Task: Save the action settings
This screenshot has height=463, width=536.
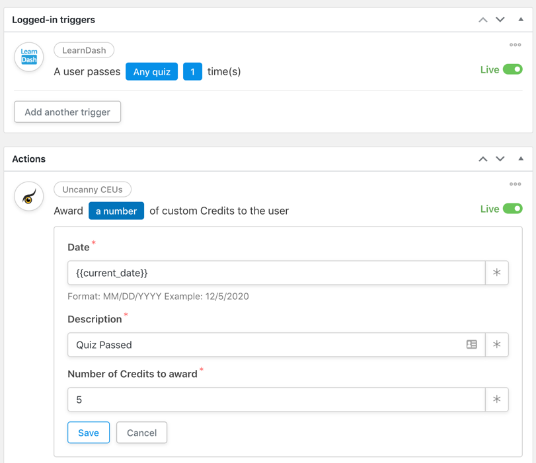Action: click(89, 433)
